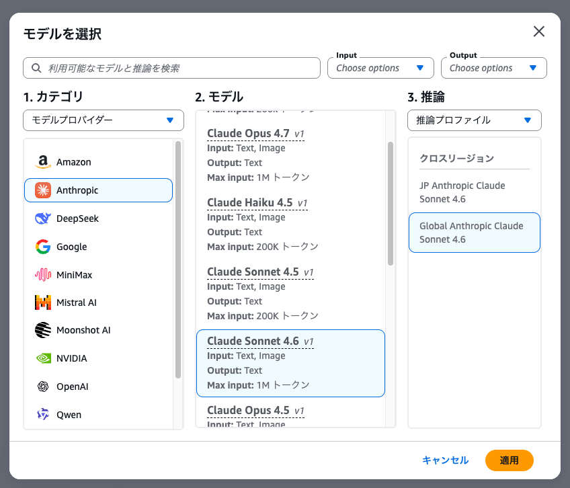Choose Global Anthropic Claude Sonnet 4.6 profile
This screenshot has width=570, height=488.
[x=475, y=233]
